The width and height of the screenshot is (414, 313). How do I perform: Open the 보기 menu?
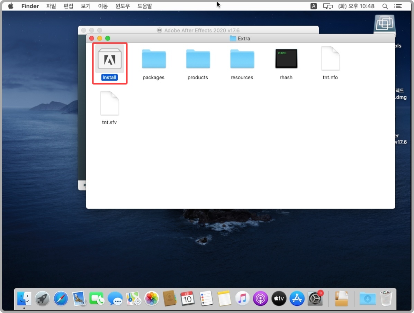[x=85, y=6]
